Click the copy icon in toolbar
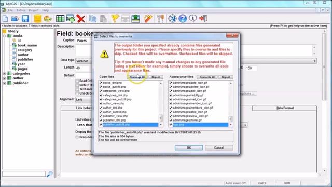The width and height of the screenshot is (332, 187). [x=93, y=19]
